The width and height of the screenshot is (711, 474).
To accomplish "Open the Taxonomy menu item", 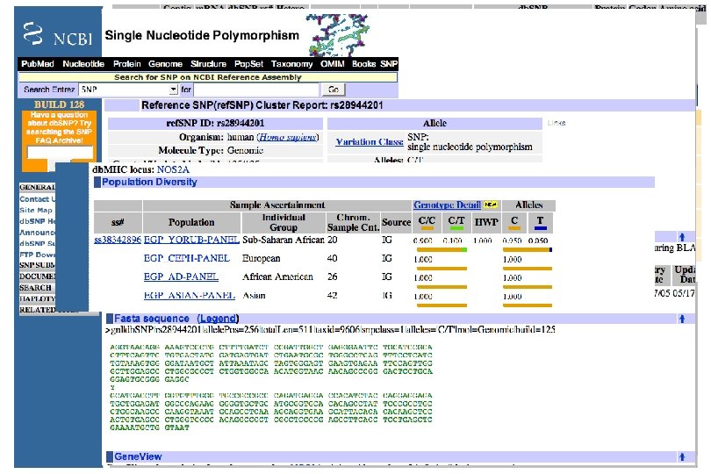I will pos(291,64).
